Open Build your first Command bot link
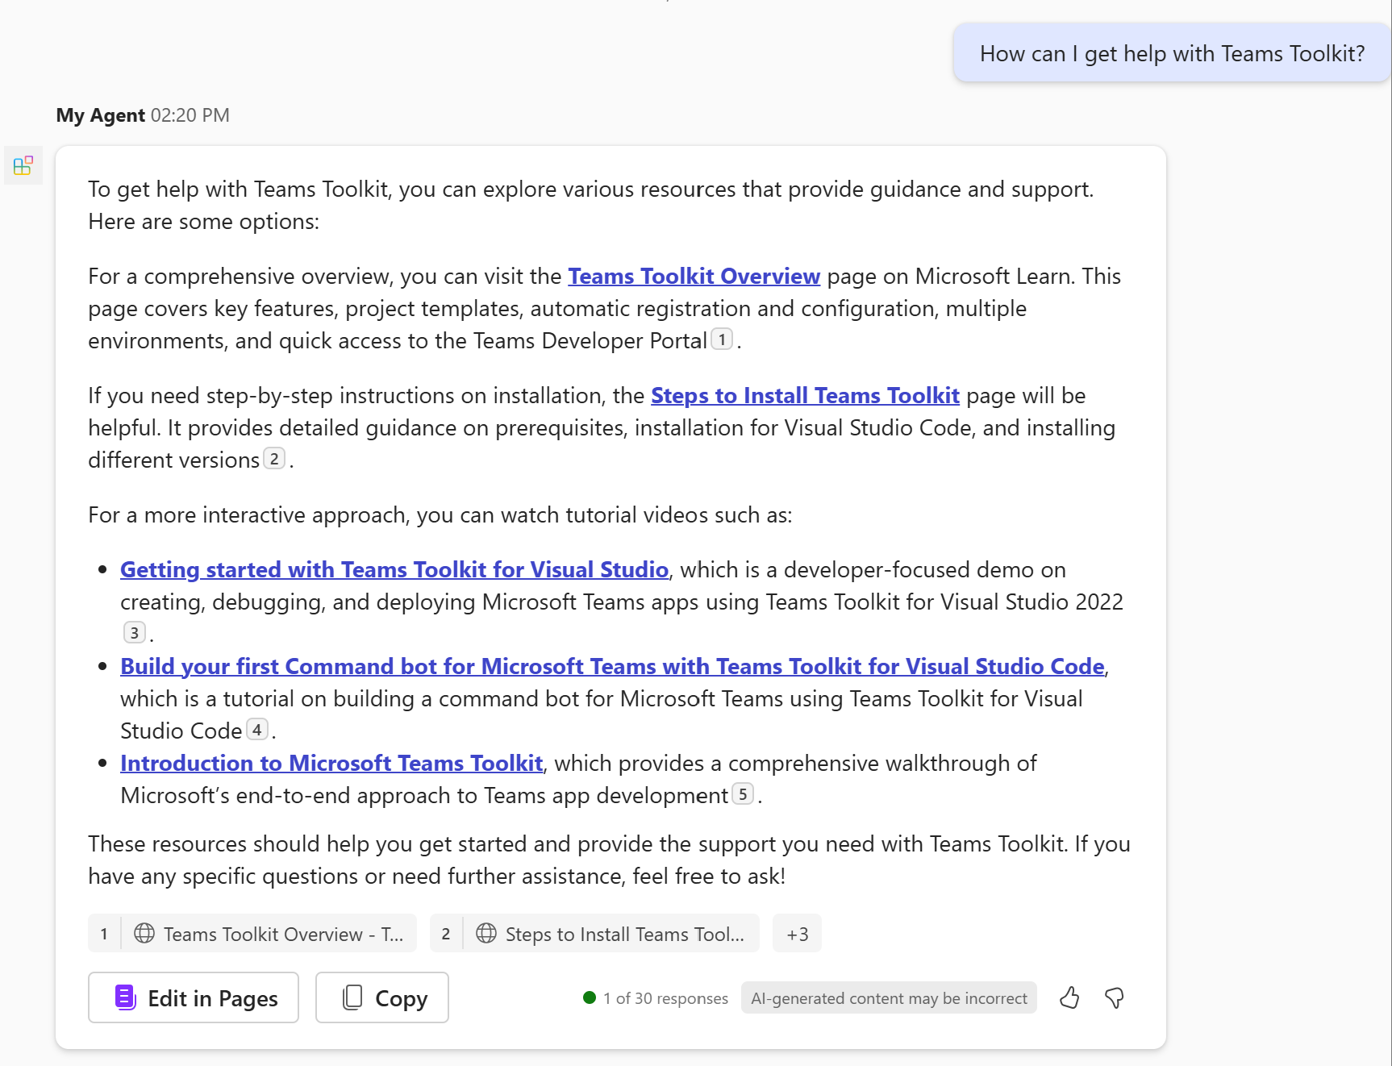The image size is (1392, 1066). [x=612, y=667]
